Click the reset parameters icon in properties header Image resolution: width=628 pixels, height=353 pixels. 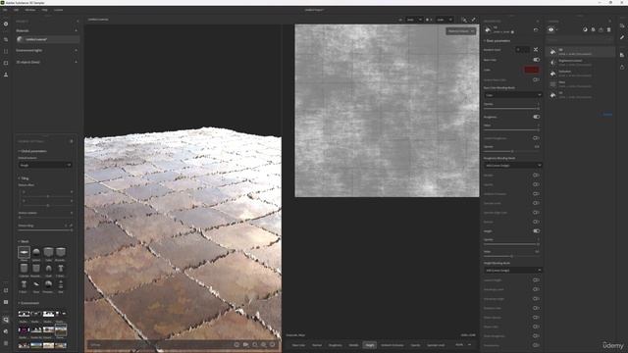(536, 29)
